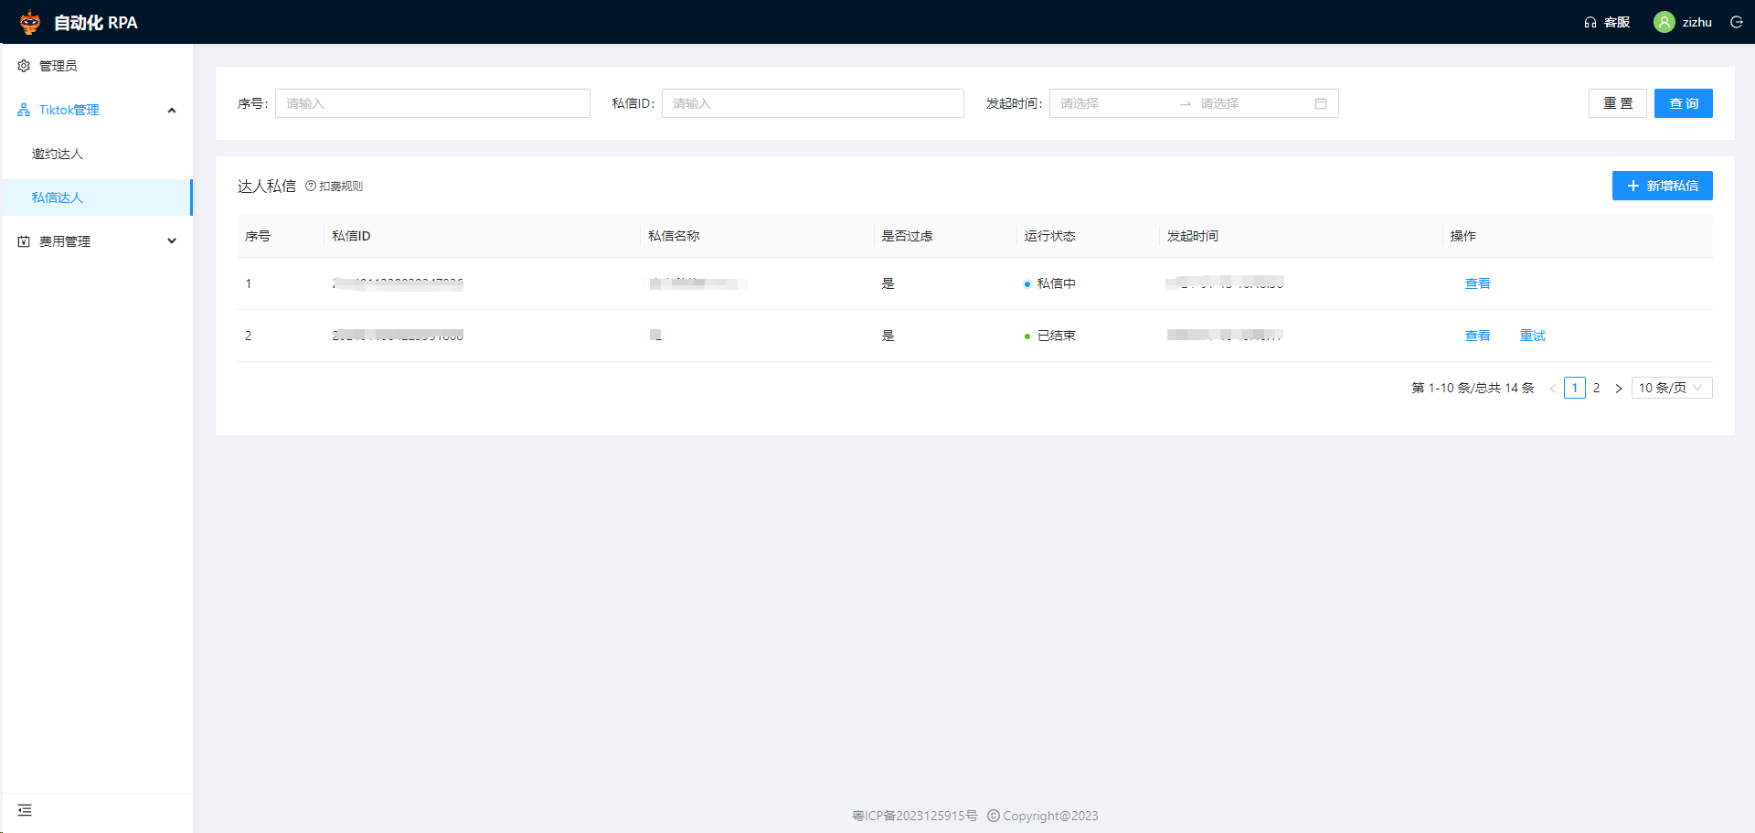Open 管理员 menu item
Image resolution: width=1755 pixels, height=833 pixels.
tap(97, 66)
